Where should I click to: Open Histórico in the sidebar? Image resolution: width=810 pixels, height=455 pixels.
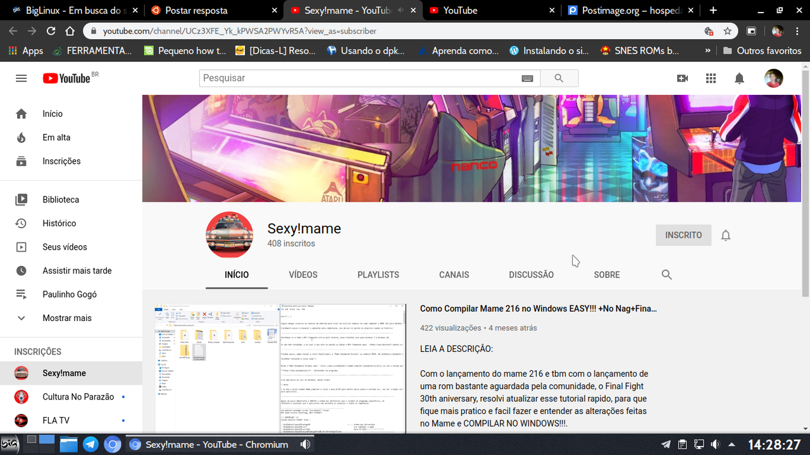pos(71,223)
